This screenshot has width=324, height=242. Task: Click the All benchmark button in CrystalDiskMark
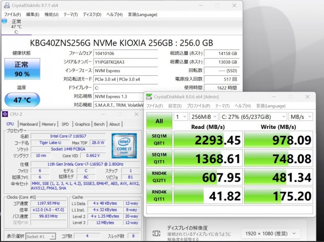159,121
